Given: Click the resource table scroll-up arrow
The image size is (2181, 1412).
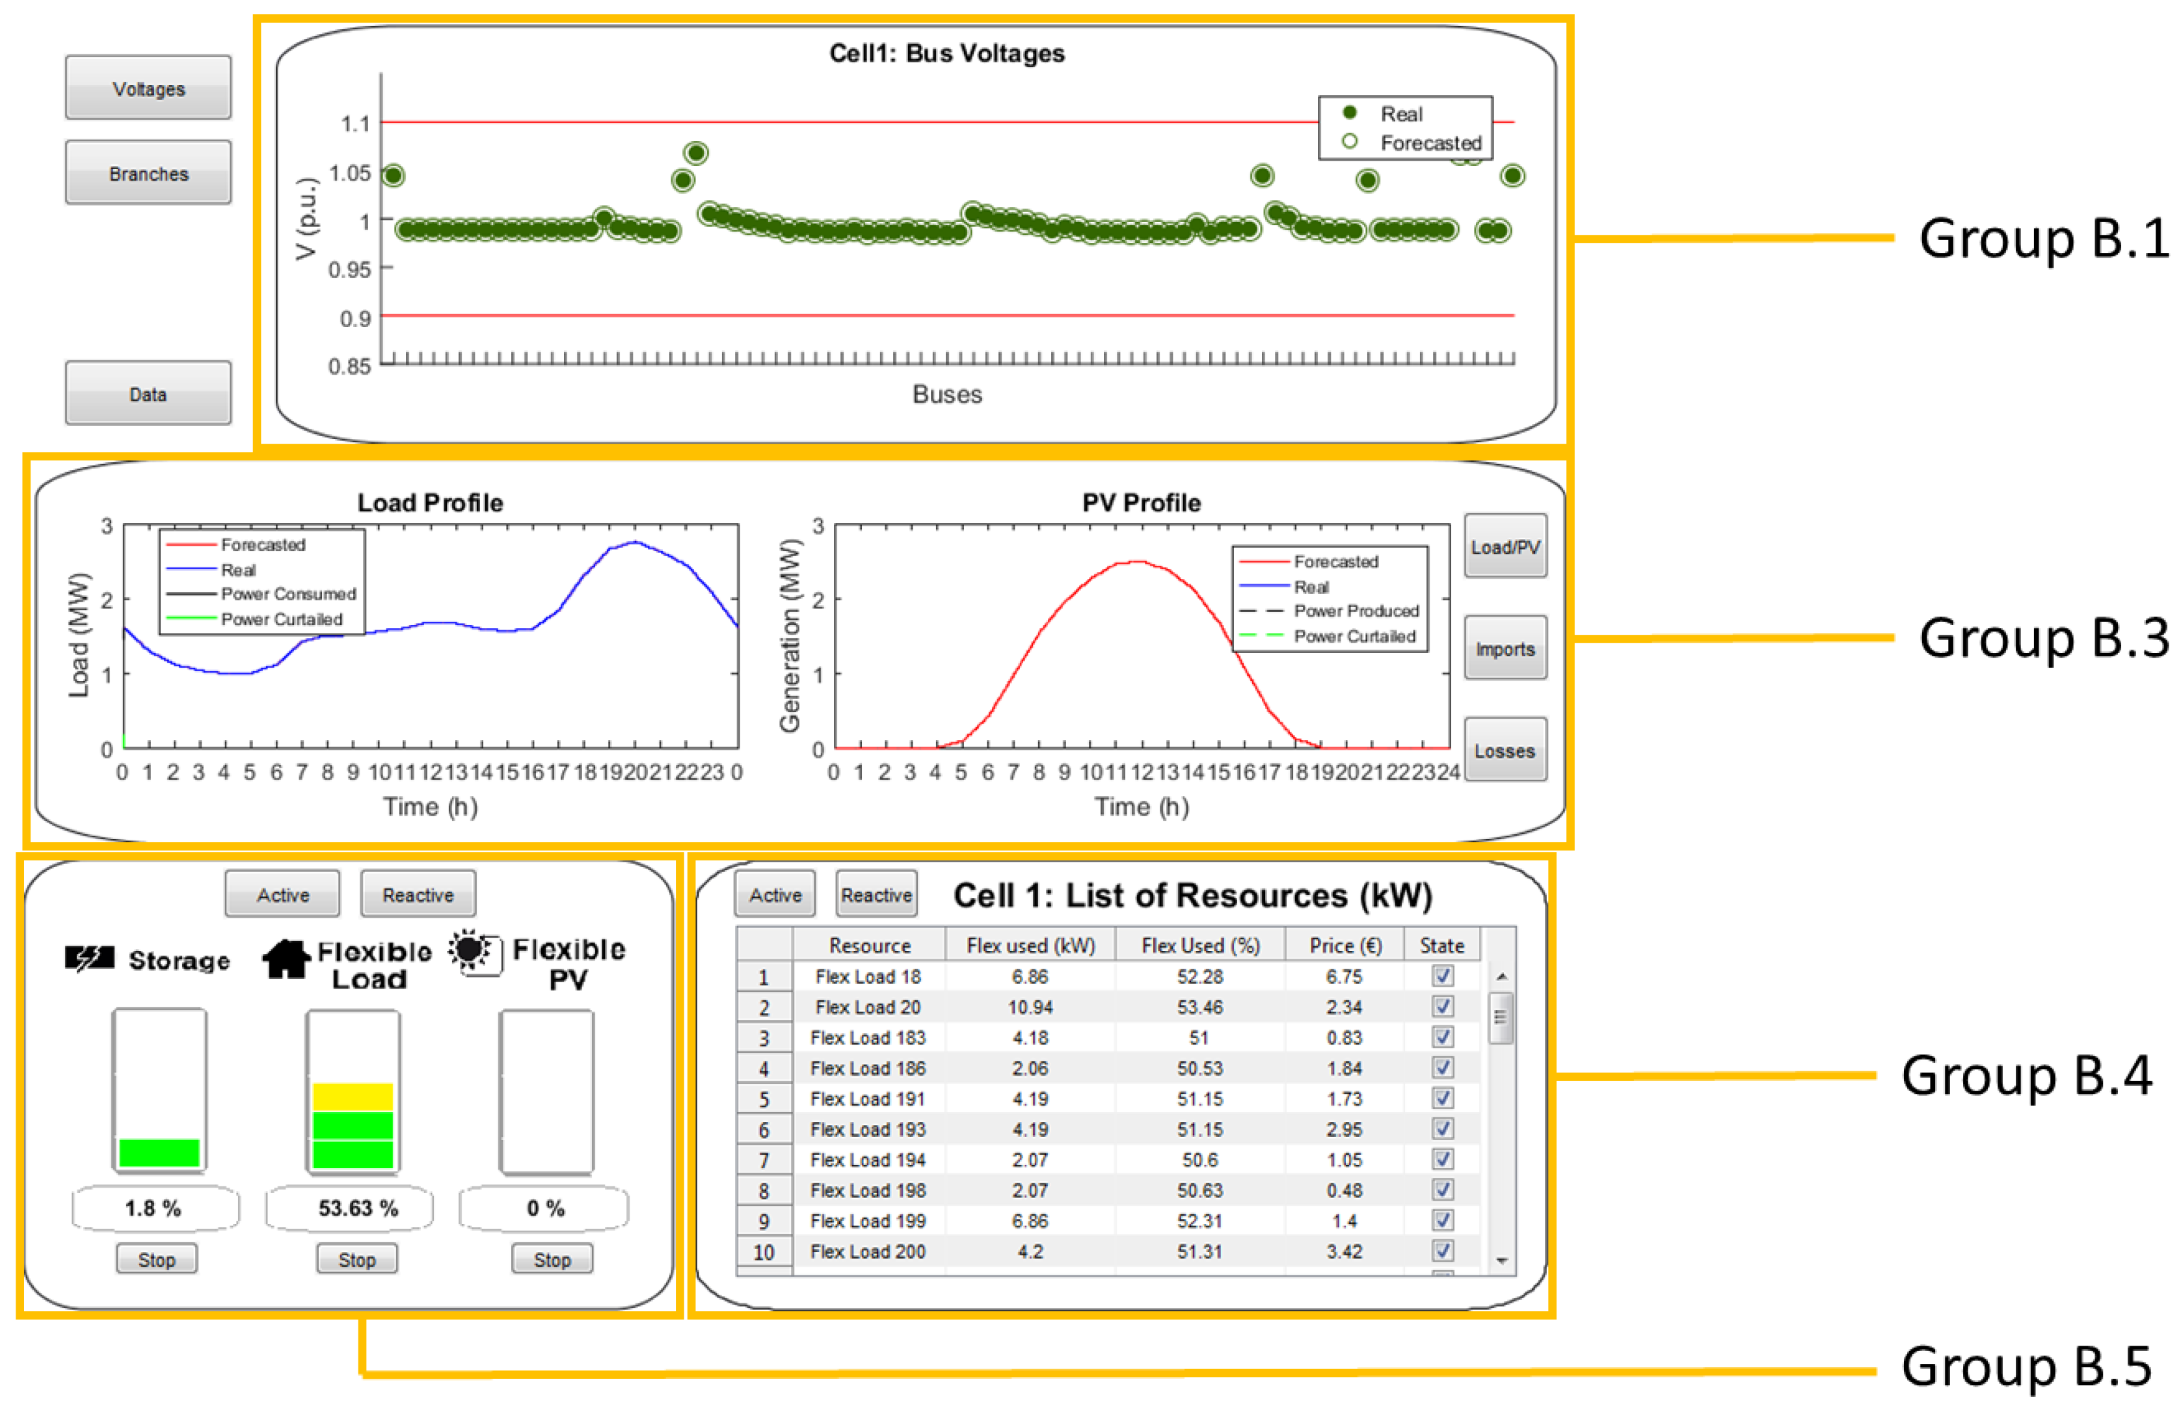Looking at the screenshot, I should click(x=1501, y=977).
